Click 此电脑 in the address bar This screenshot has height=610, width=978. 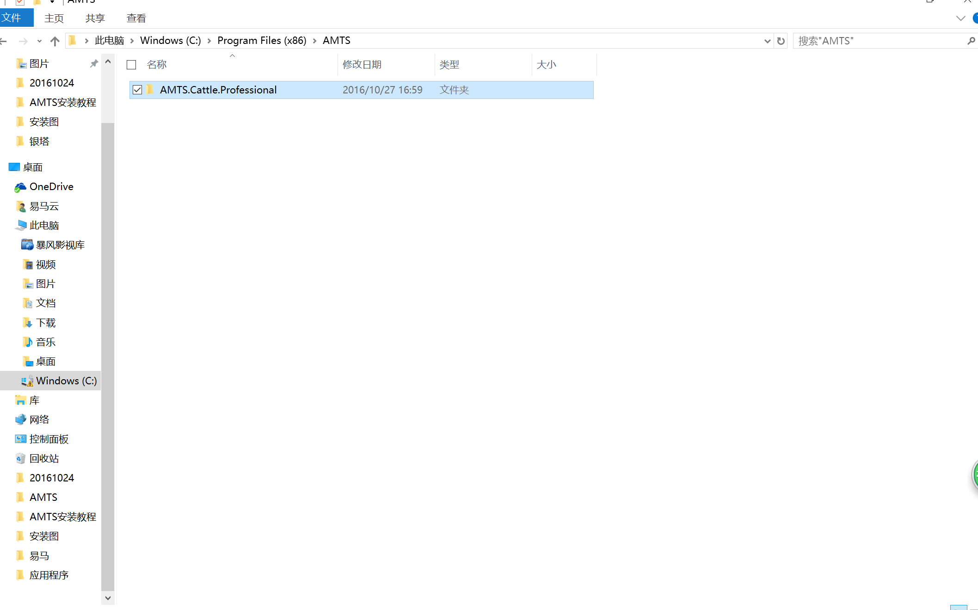(110, 41)
